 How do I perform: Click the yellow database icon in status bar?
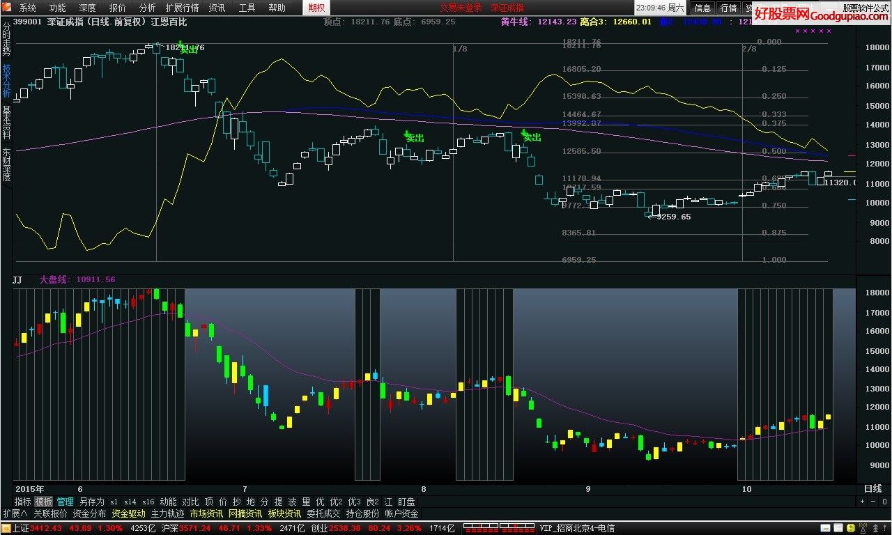click(851, 529)
